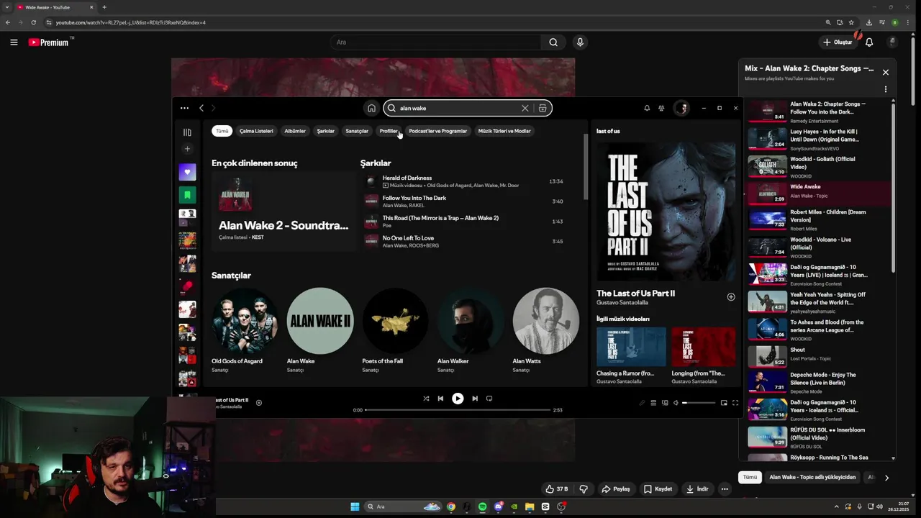This screenshot has height=518, width=921.
Task: Open Spotify queue icon
Action: pyautogui.click(x=653, y=403)
